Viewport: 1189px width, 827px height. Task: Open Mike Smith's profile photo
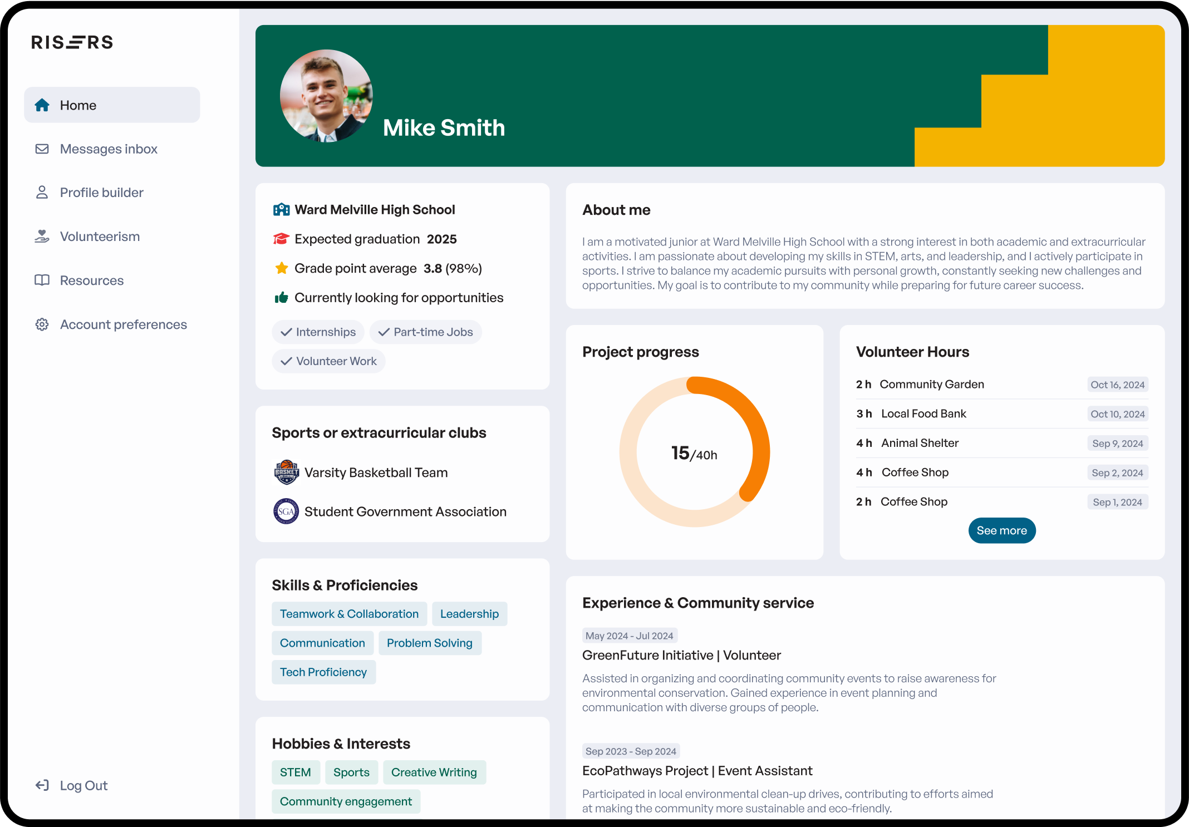point(326,96)
